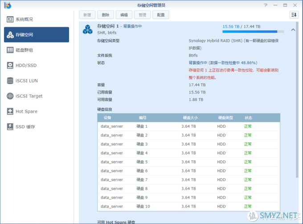Click the 存储空间管理员 window title
Screen dimensions: 303x224
pos(151,5)
